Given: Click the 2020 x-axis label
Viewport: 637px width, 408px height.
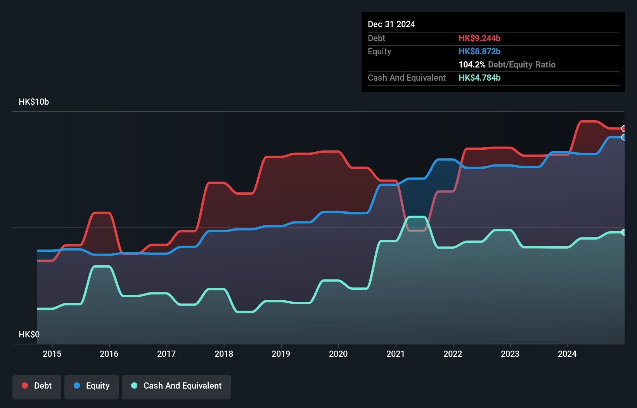Looking at the screenshot, I should click(338, 354).
